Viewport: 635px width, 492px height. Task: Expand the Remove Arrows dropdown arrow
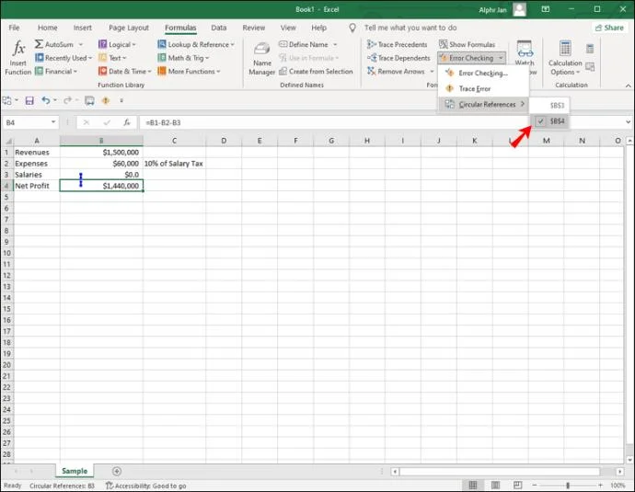[x=432, y=71]
